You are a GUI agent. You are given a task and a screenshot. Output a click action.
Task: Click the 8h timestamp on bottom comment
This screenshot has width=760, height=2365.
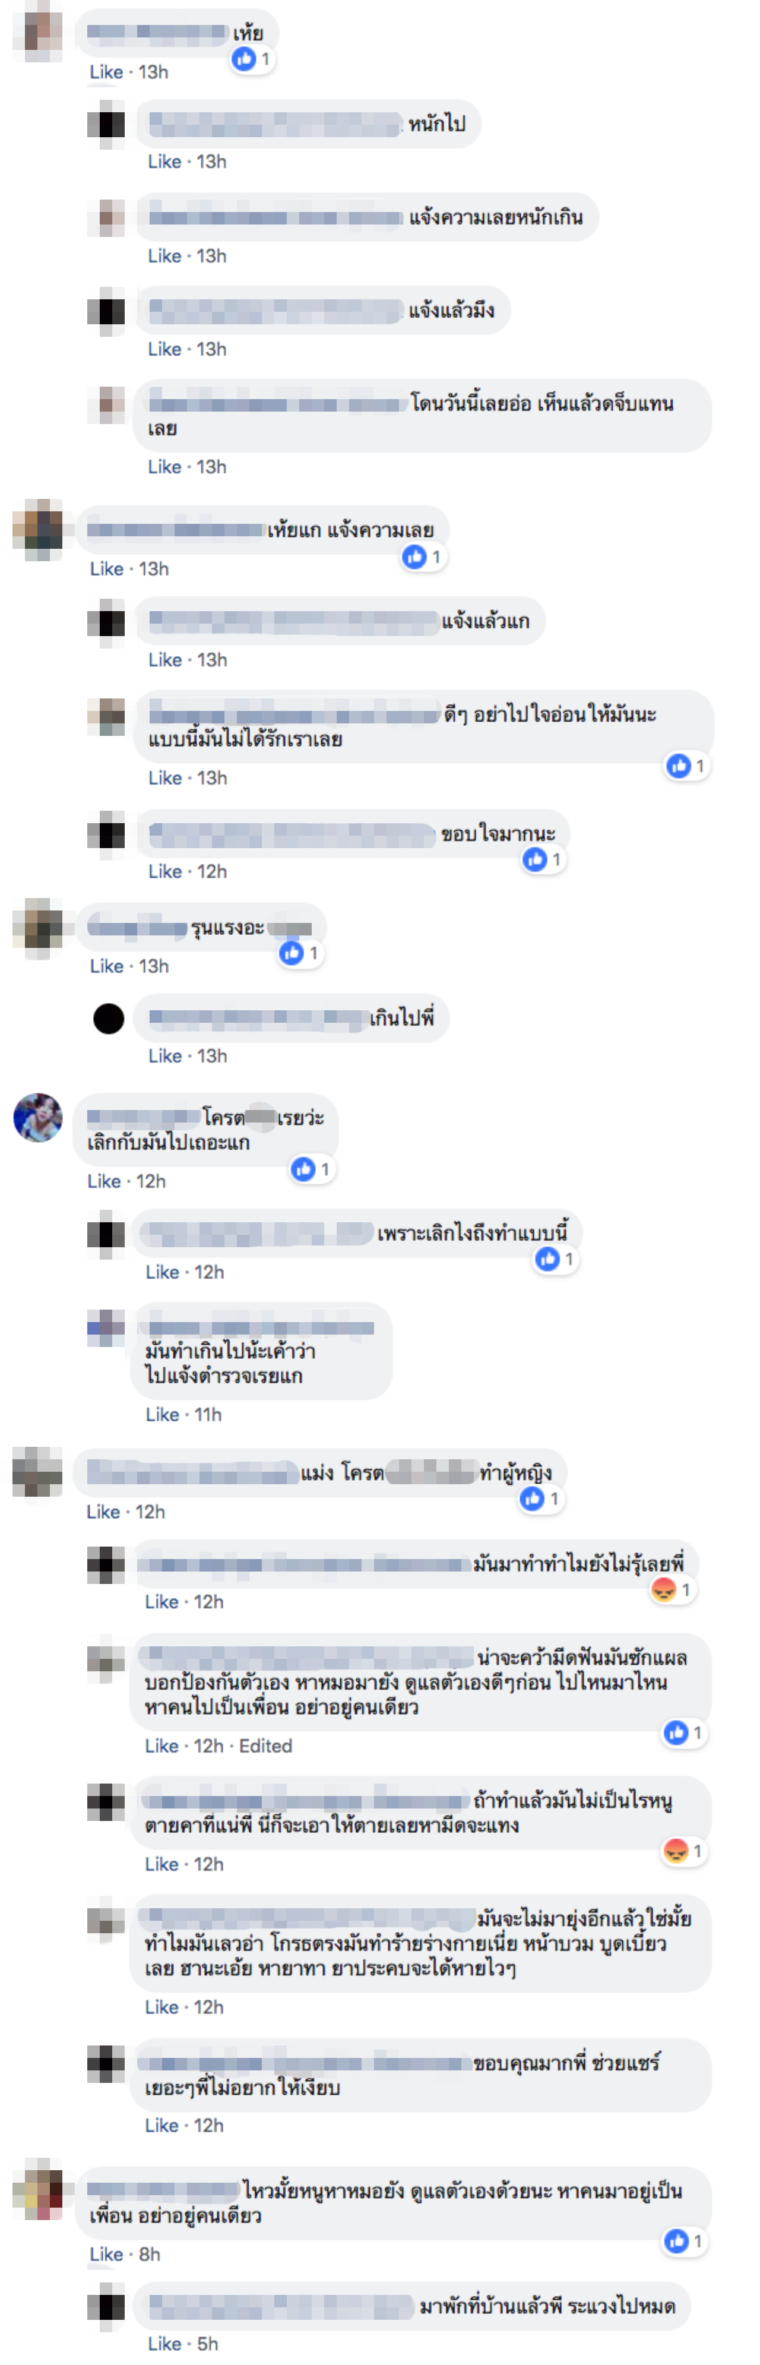pos(150,2254)
